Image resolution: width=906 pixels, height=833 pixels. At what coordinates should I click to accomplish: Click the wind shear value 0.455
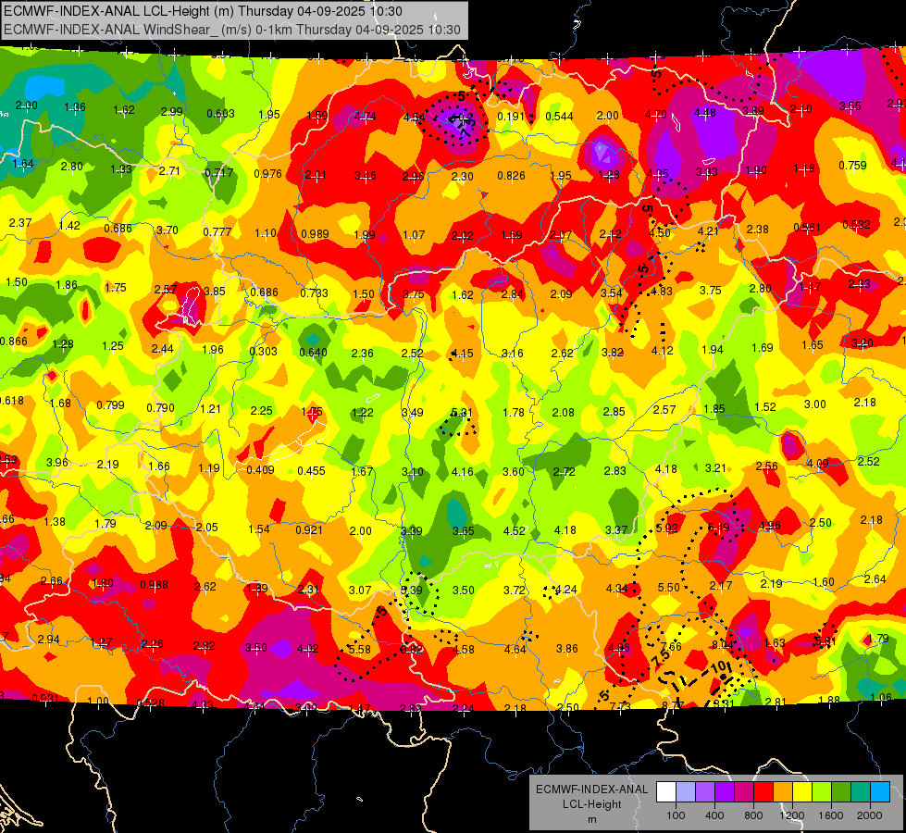pyautogui.click(x=312, y=470)
